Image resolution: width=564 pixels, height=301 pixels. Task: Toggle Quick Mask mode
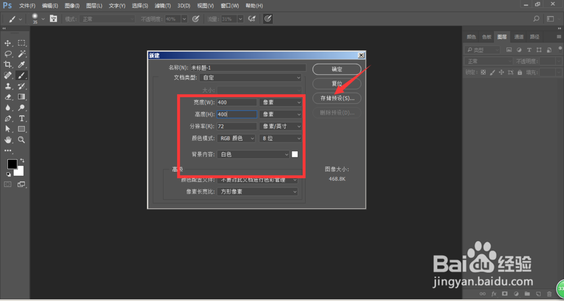coord(7,184)
